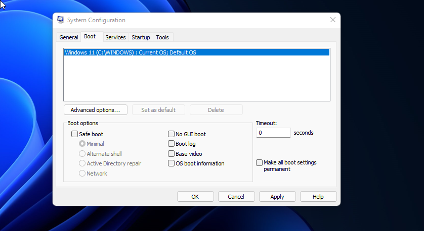The image size is (424, 231).
Task: Close the System Configuration dialog
Action: coord(332,20)
